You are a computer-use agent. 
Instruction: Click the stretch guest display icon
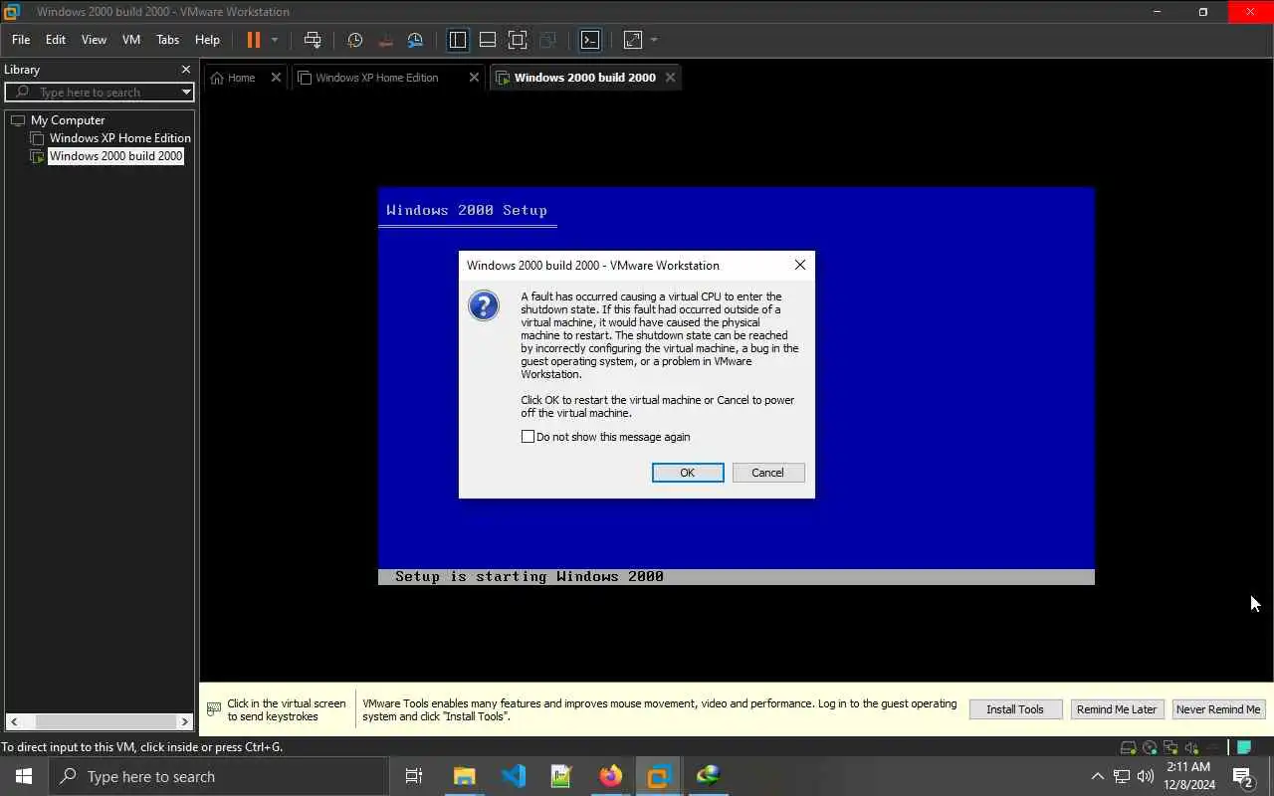(633, 40)
